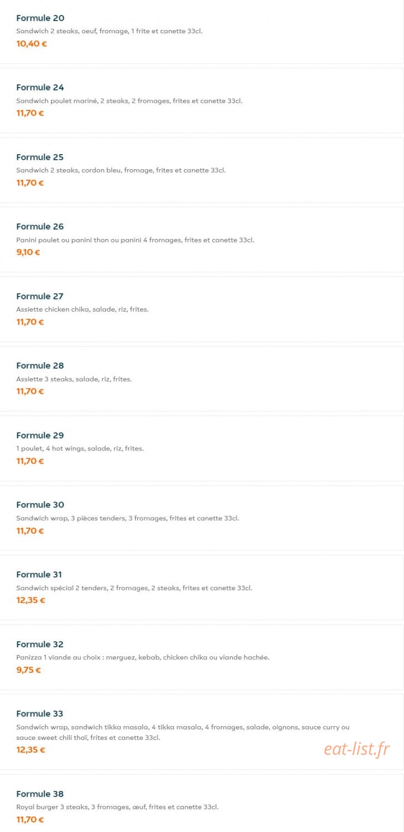Click the 9,75 € price
This screenshot has height=832, width=404.
(x=29, y=670)
